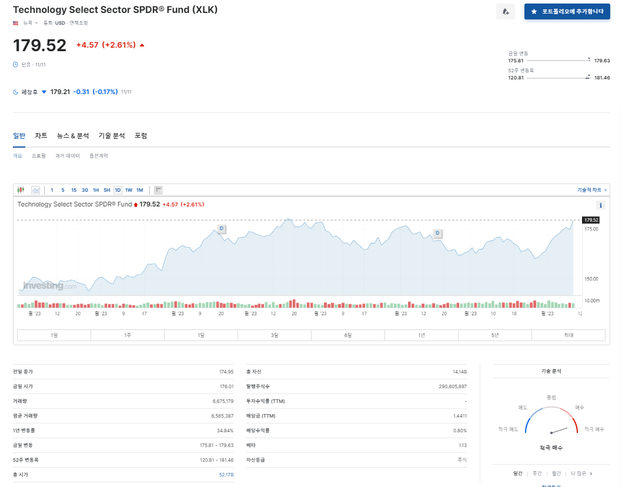Click the 배당수익률 value 0.80%

[460, 431]
